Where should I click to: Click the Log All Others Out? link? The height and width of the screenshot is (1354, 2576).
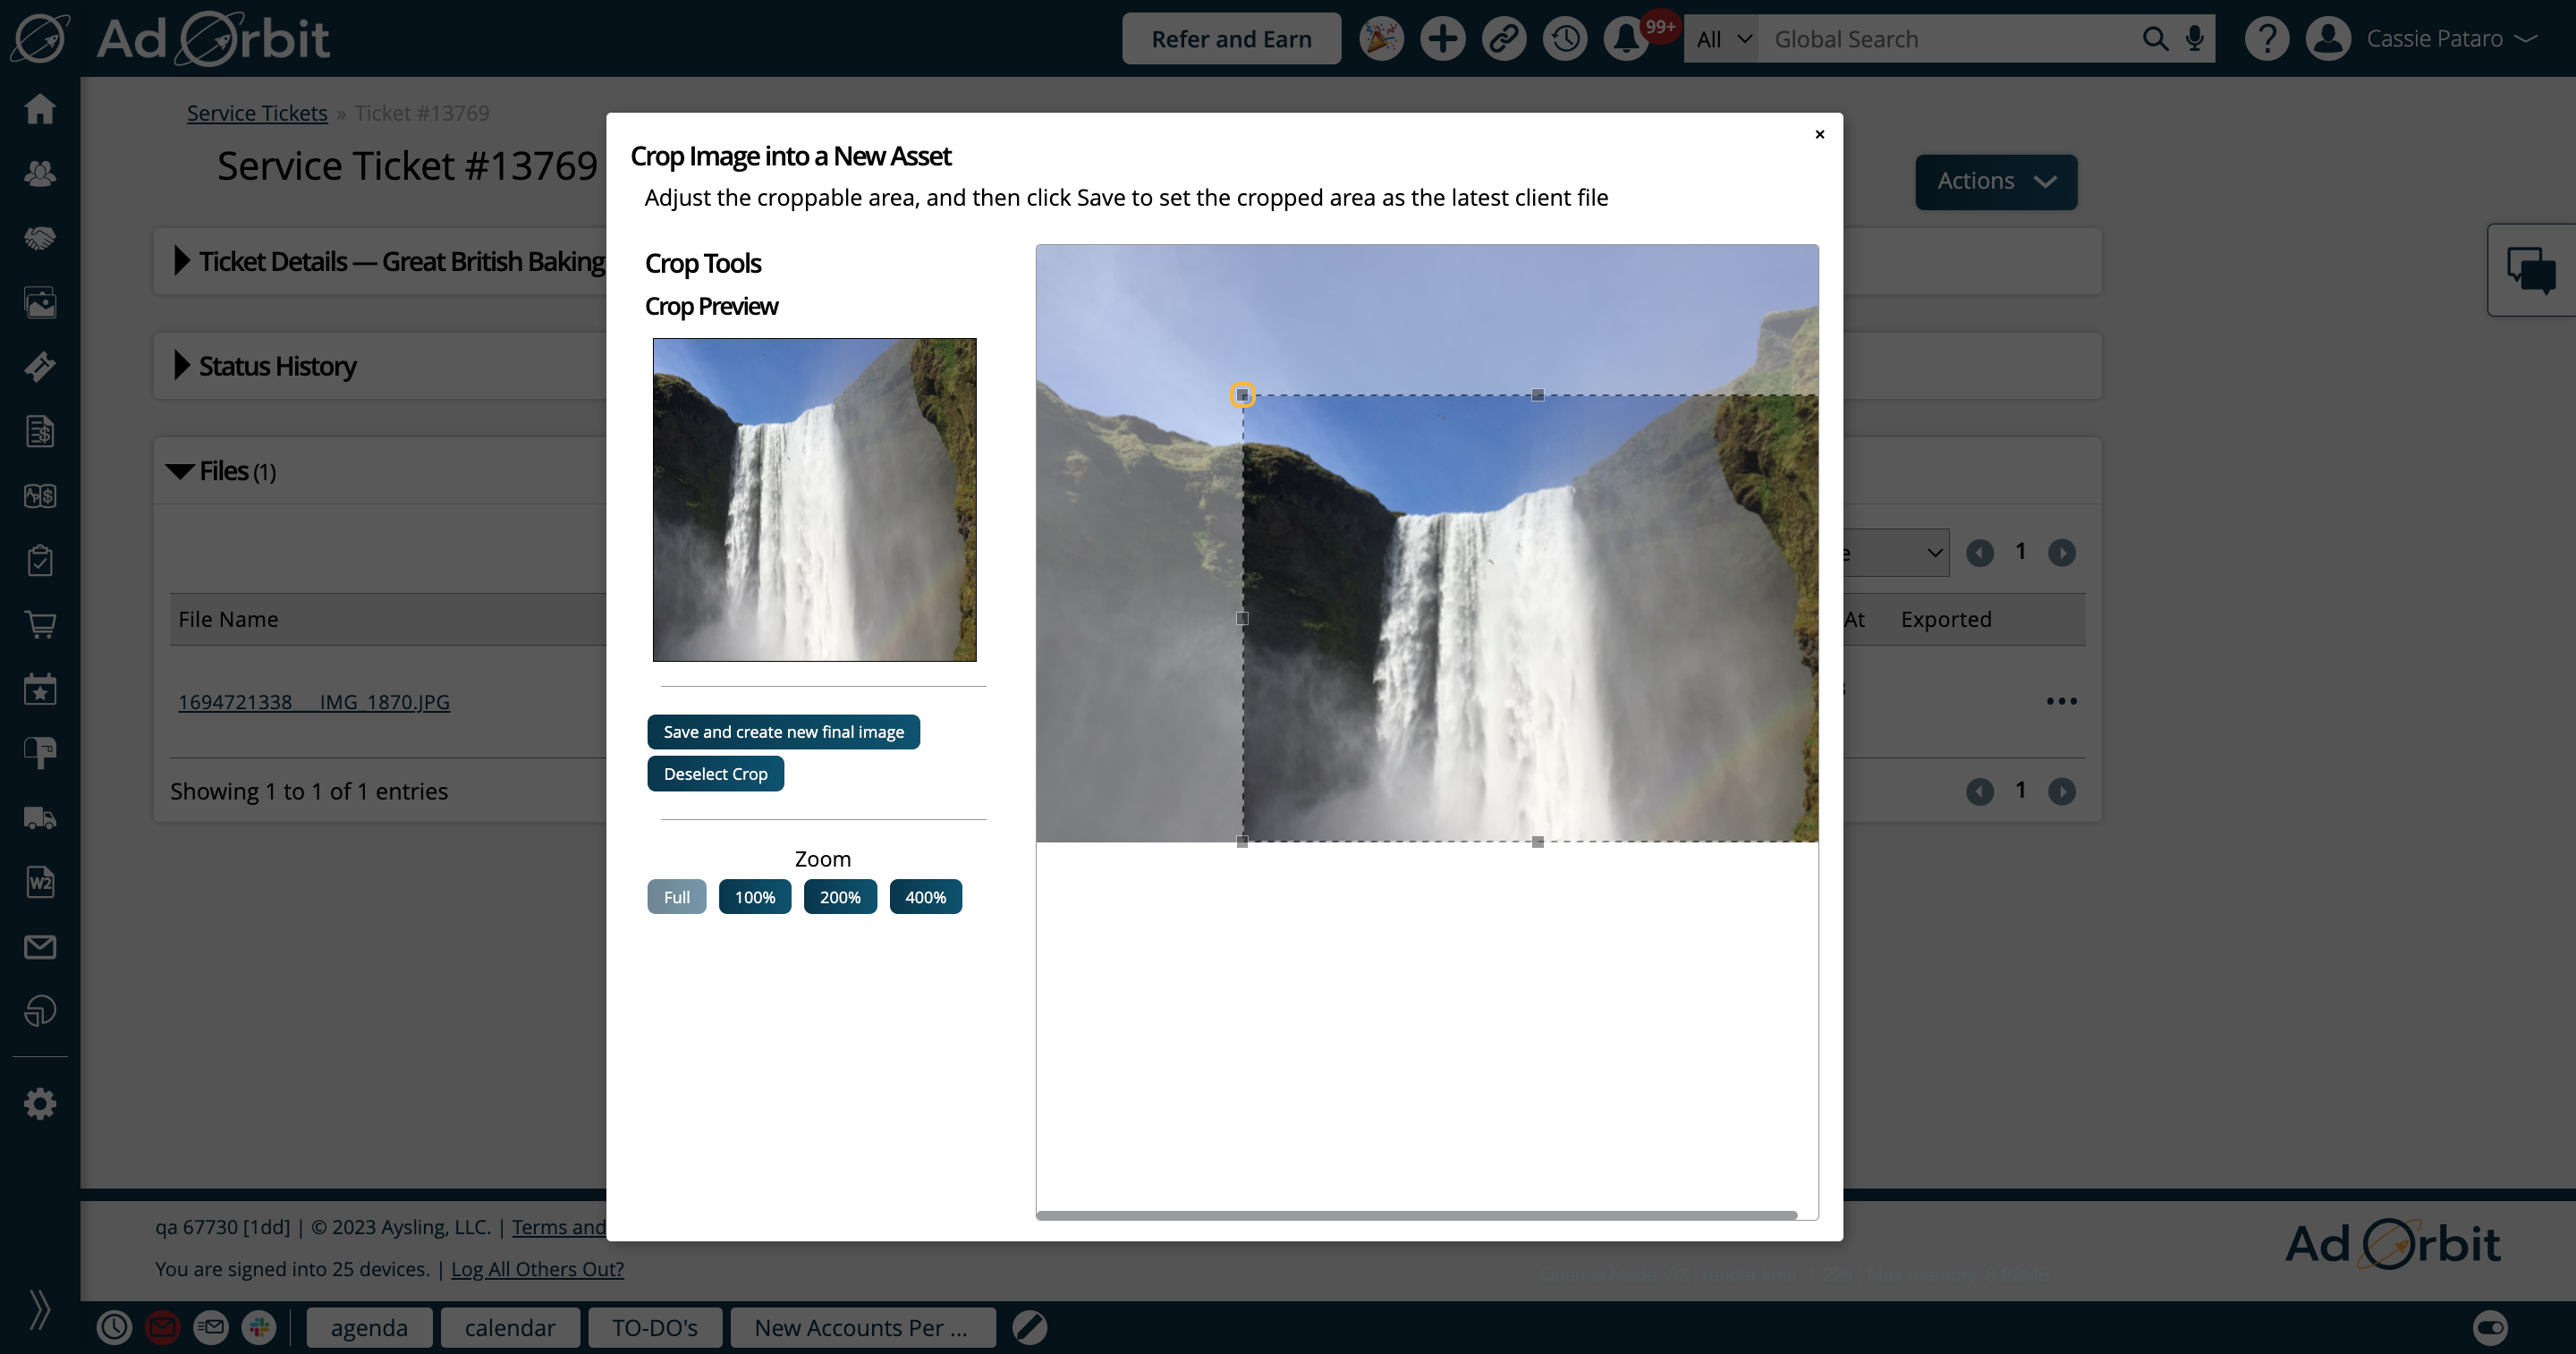click(x=537, y=1268)
